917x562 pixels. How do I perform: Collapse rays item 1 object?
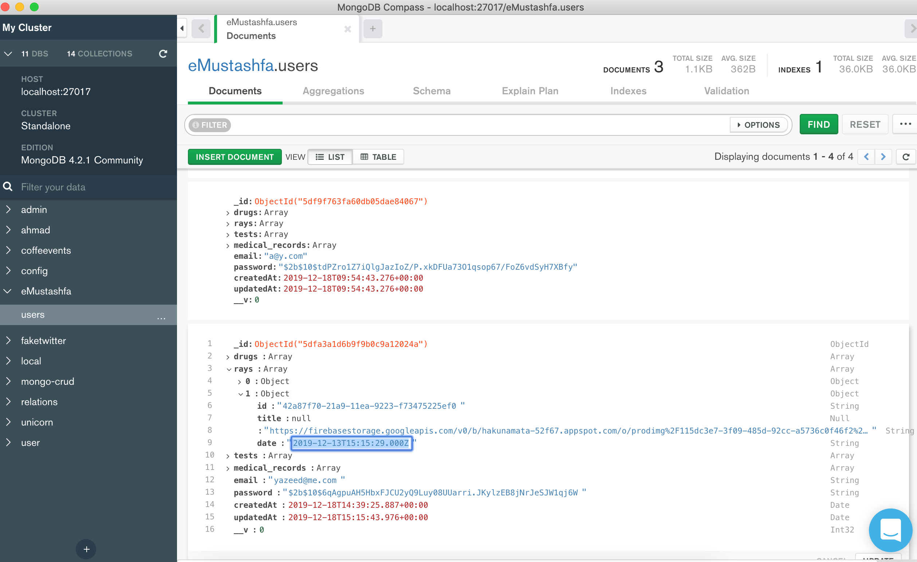pos(241,394)
